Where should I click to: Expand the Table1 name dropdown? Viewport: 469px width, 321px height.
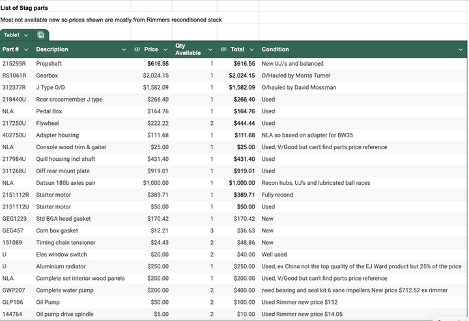pos(26,35)
